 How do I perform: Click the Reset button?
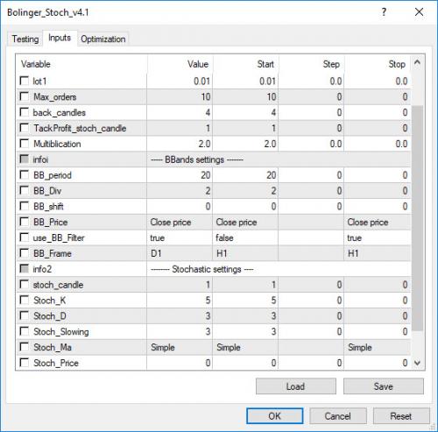tap(401, 416)
